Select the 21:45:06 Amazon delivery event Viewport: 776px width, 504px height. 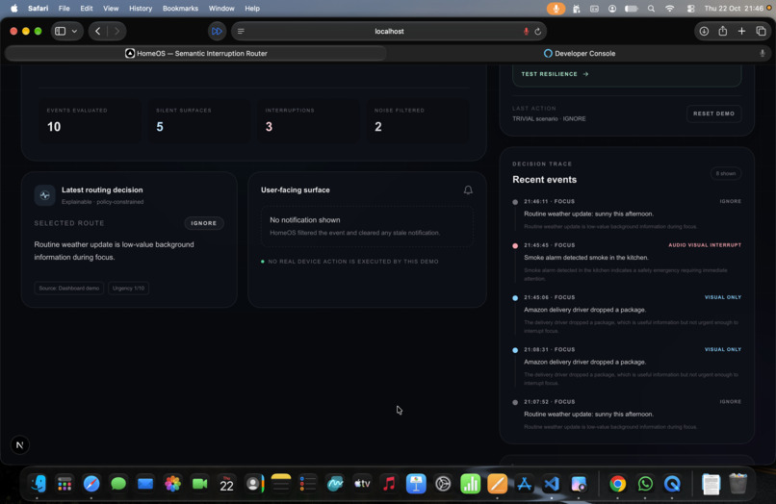click(627, 315)
